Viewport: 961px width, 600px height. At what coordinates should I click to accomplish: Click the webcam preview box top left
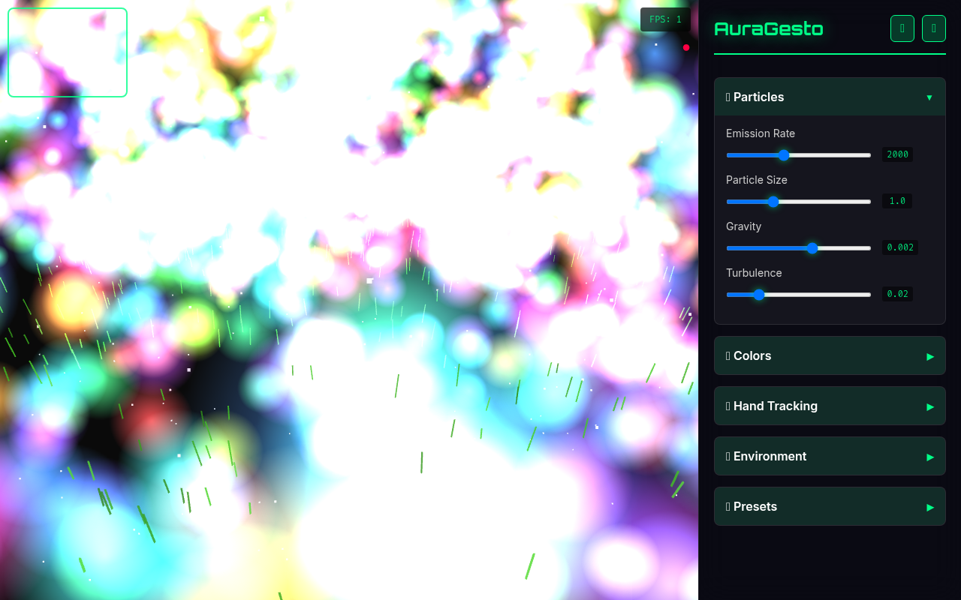(x=67, y=52)
